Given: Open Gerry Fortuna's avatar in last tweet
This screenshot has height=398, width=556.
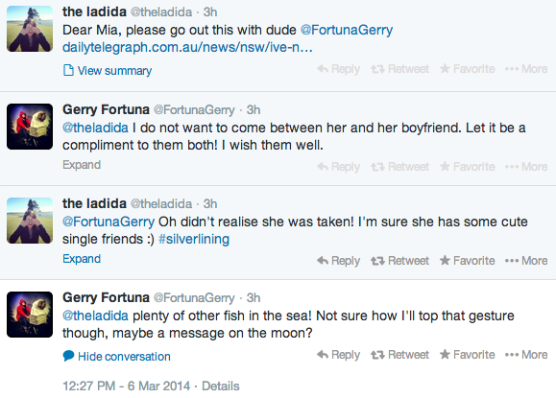Looking at the screenshot, I should point(30,315).
